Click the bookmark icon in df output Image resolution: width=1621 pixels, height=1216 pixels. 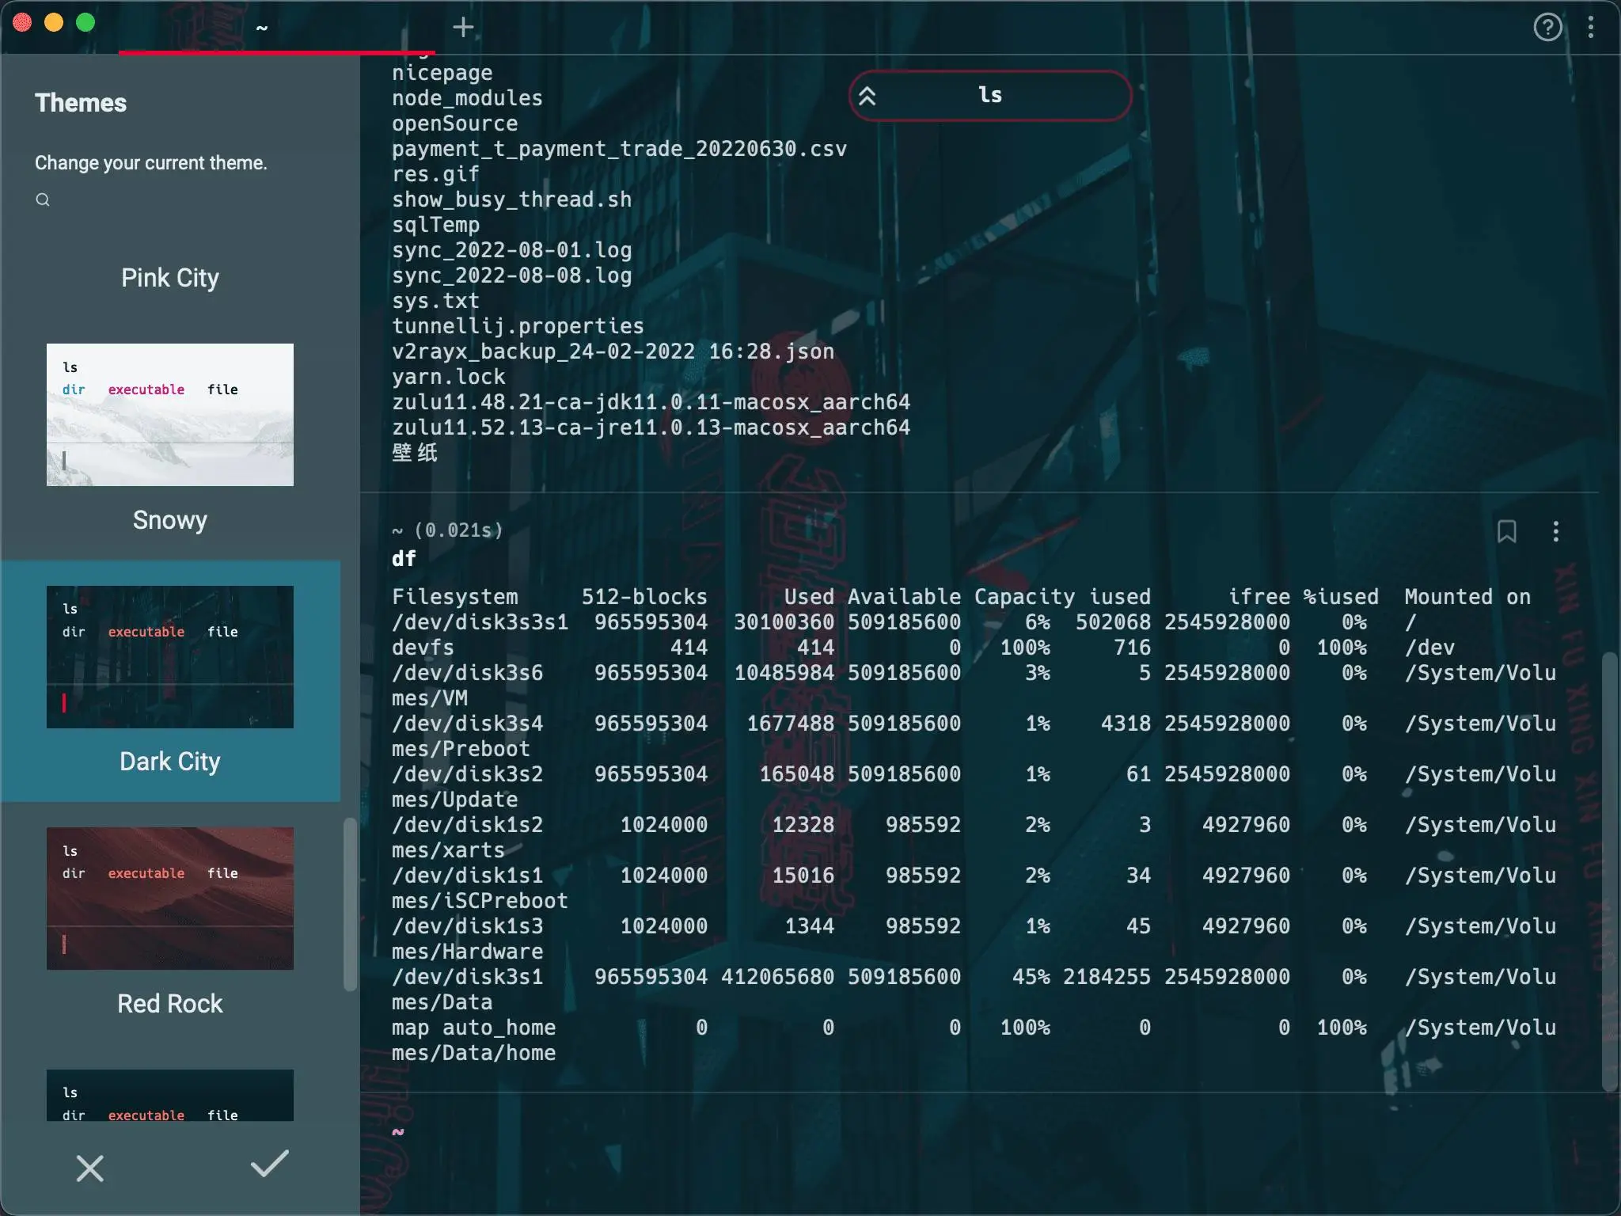[1507, 531]
